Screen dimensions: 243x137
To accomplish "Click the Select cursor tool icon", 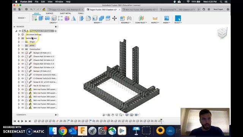I will pos(178,18).
